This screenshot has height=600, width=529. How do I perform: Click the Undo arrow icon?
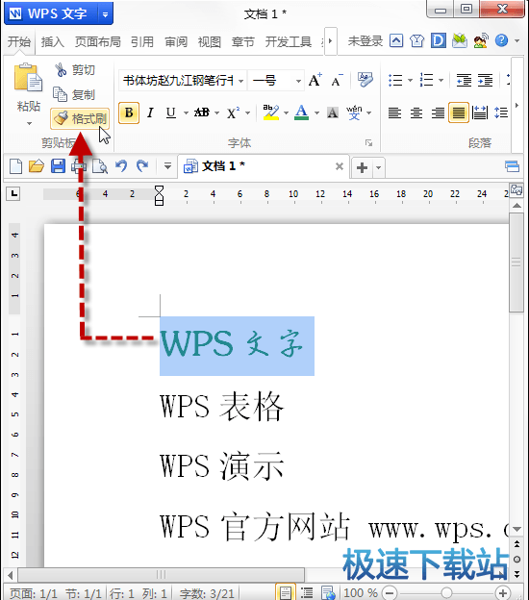121,166
